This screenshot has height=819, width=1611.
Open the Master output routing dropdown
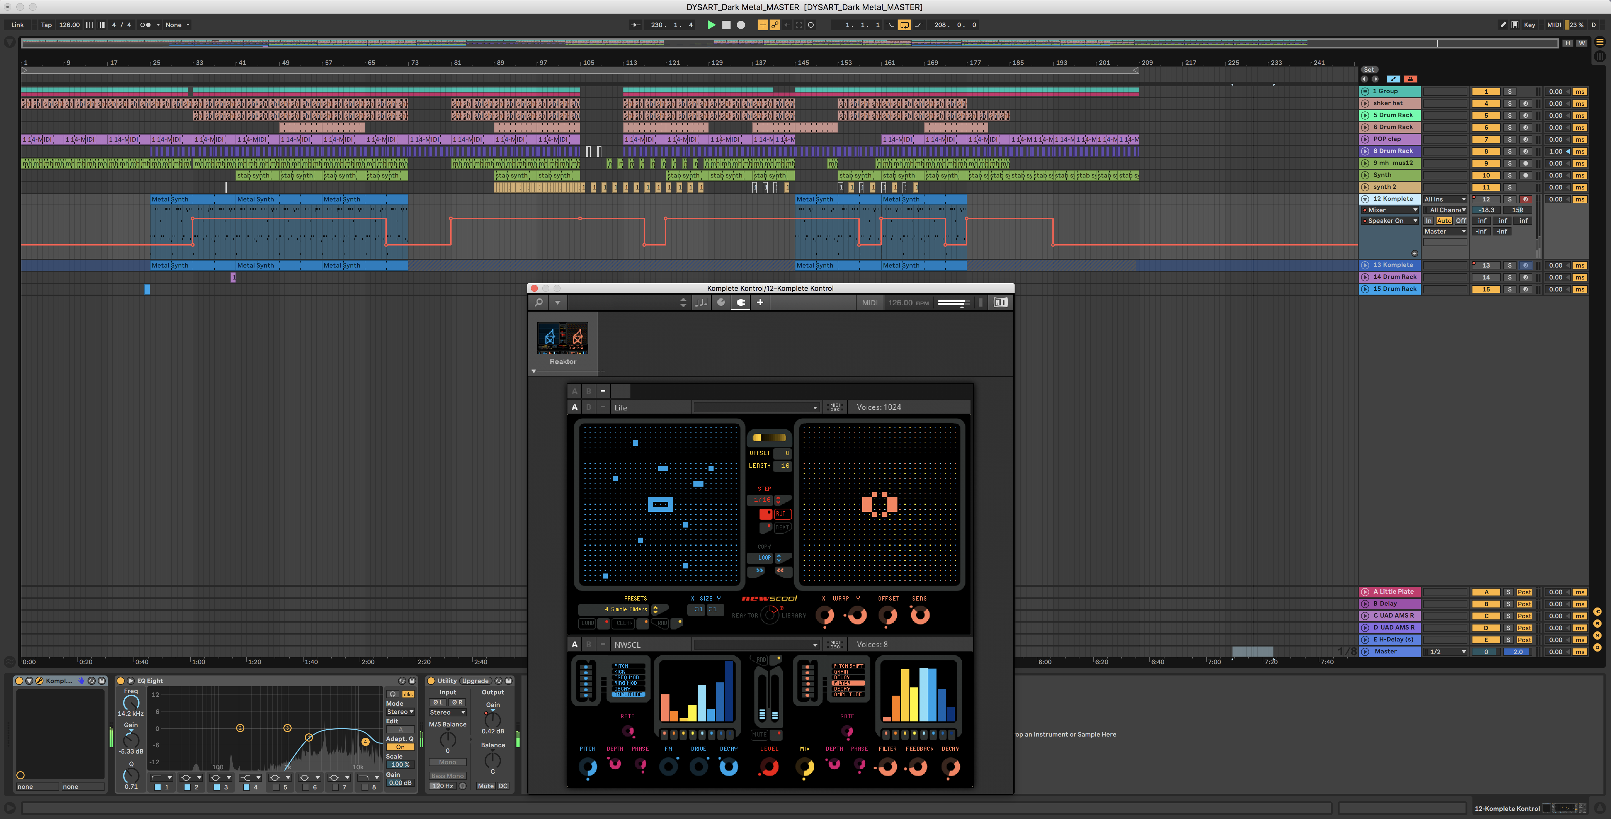[1445, 231]
